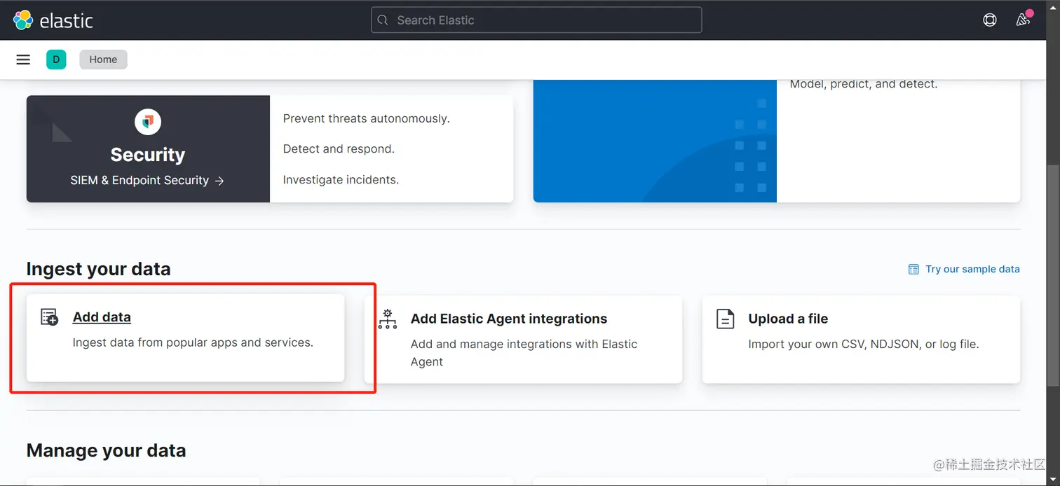
Task: Click the 'Manage your data' heading
Action: point(107,450)
